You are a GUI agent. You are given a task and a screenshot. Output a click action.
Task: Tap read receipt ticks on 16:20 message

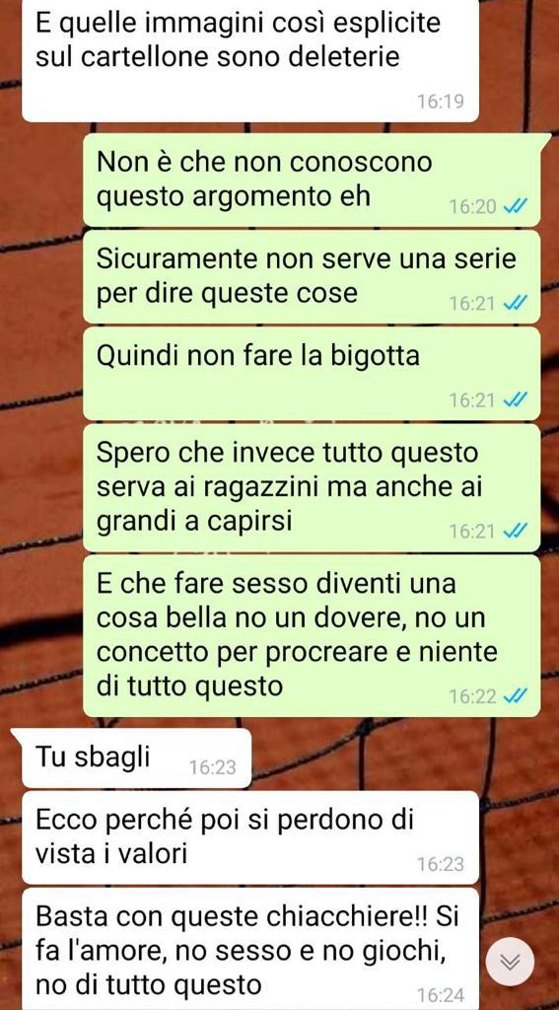(516, 206)
